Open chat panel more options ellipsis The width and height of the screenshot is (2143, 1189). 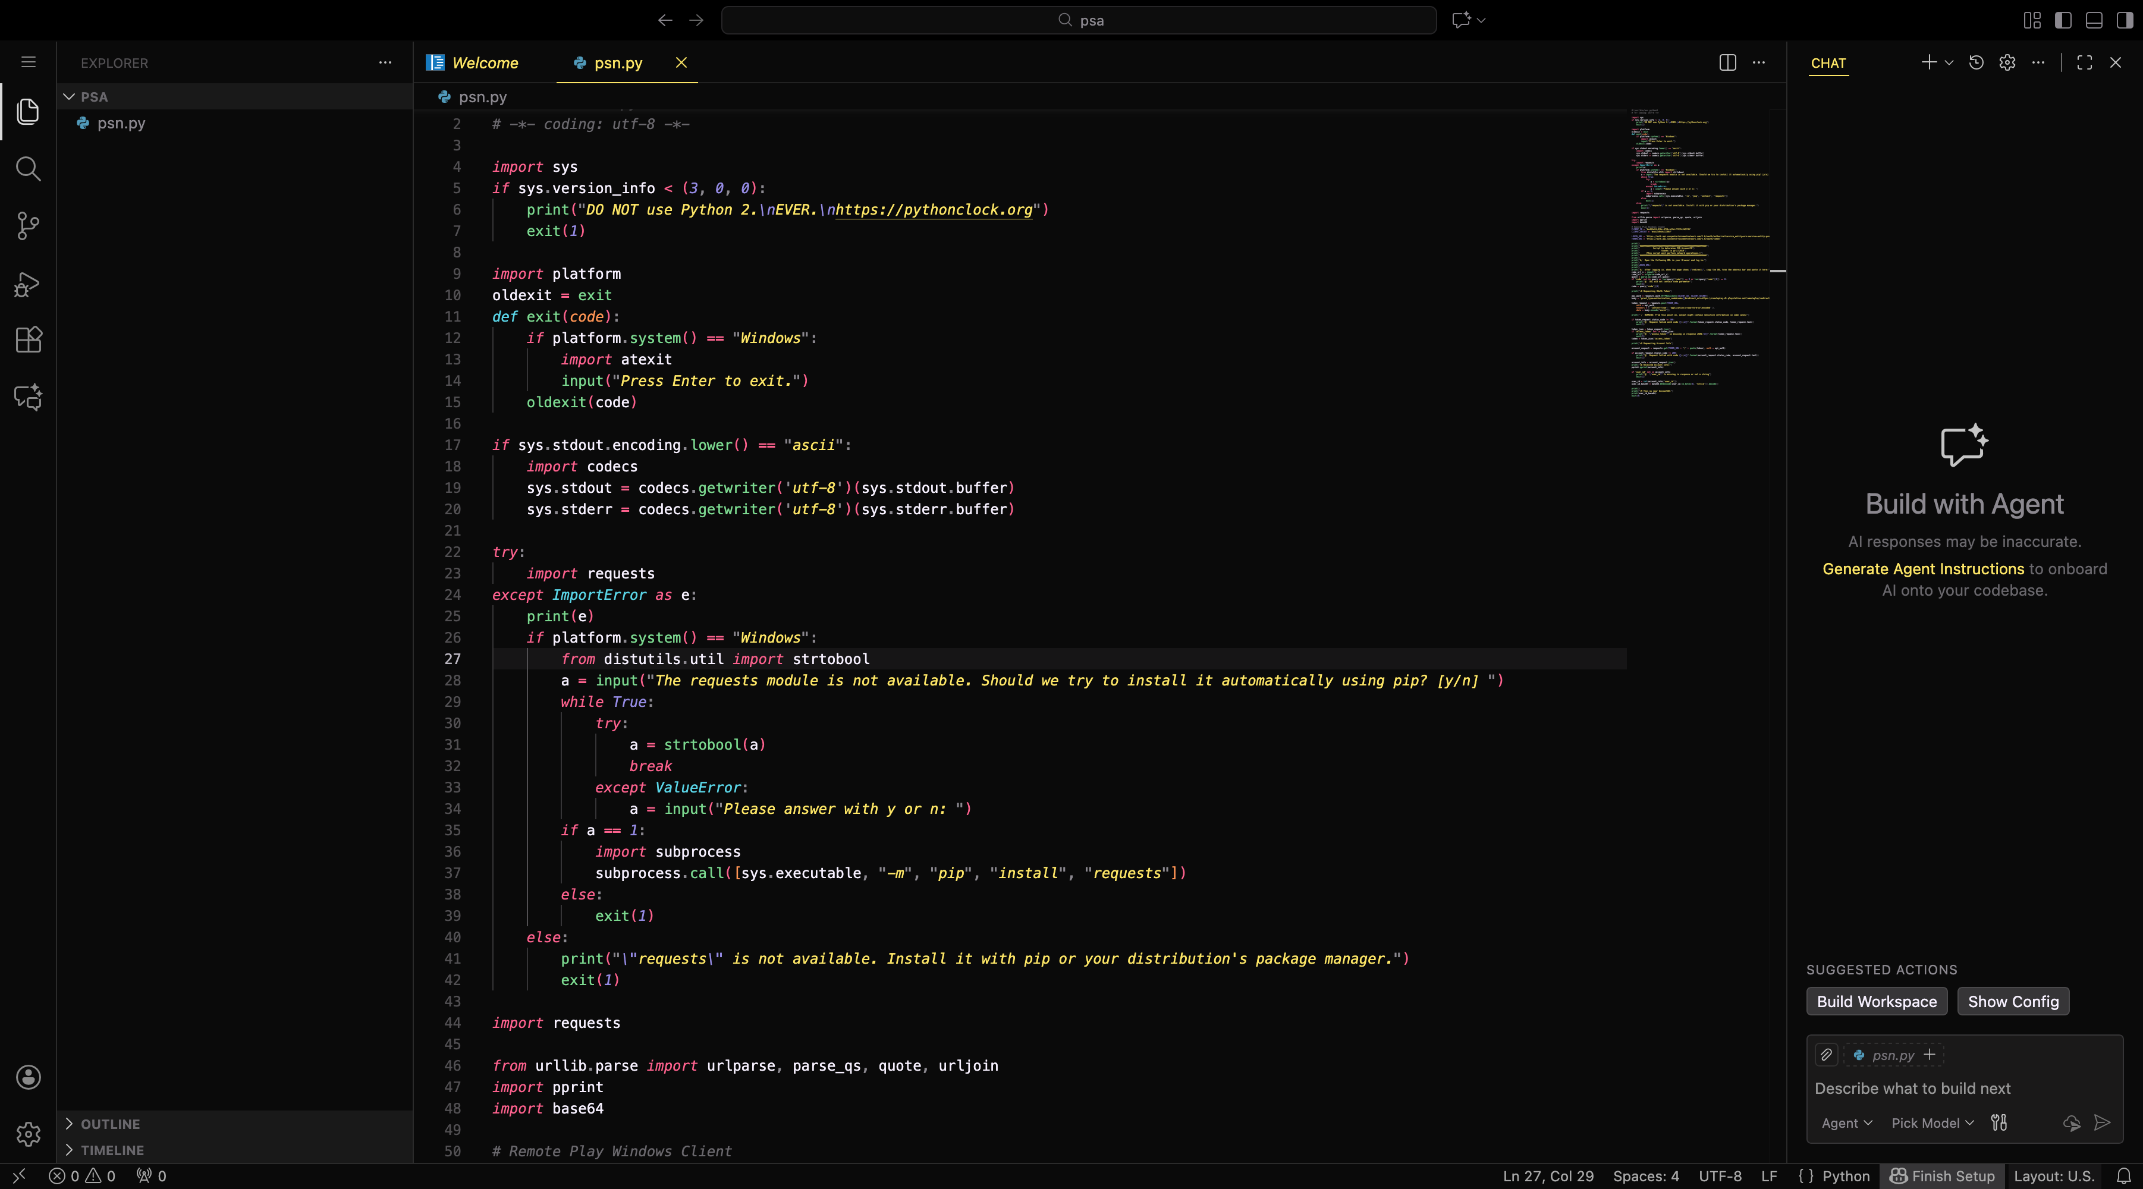[x=2038, y=62]
